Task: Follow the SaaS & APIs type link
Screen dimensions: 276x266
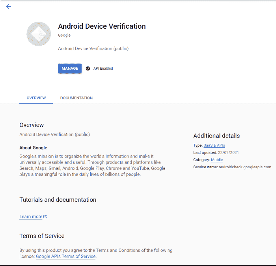Action: pyautogui.click(x=214, y=145)
